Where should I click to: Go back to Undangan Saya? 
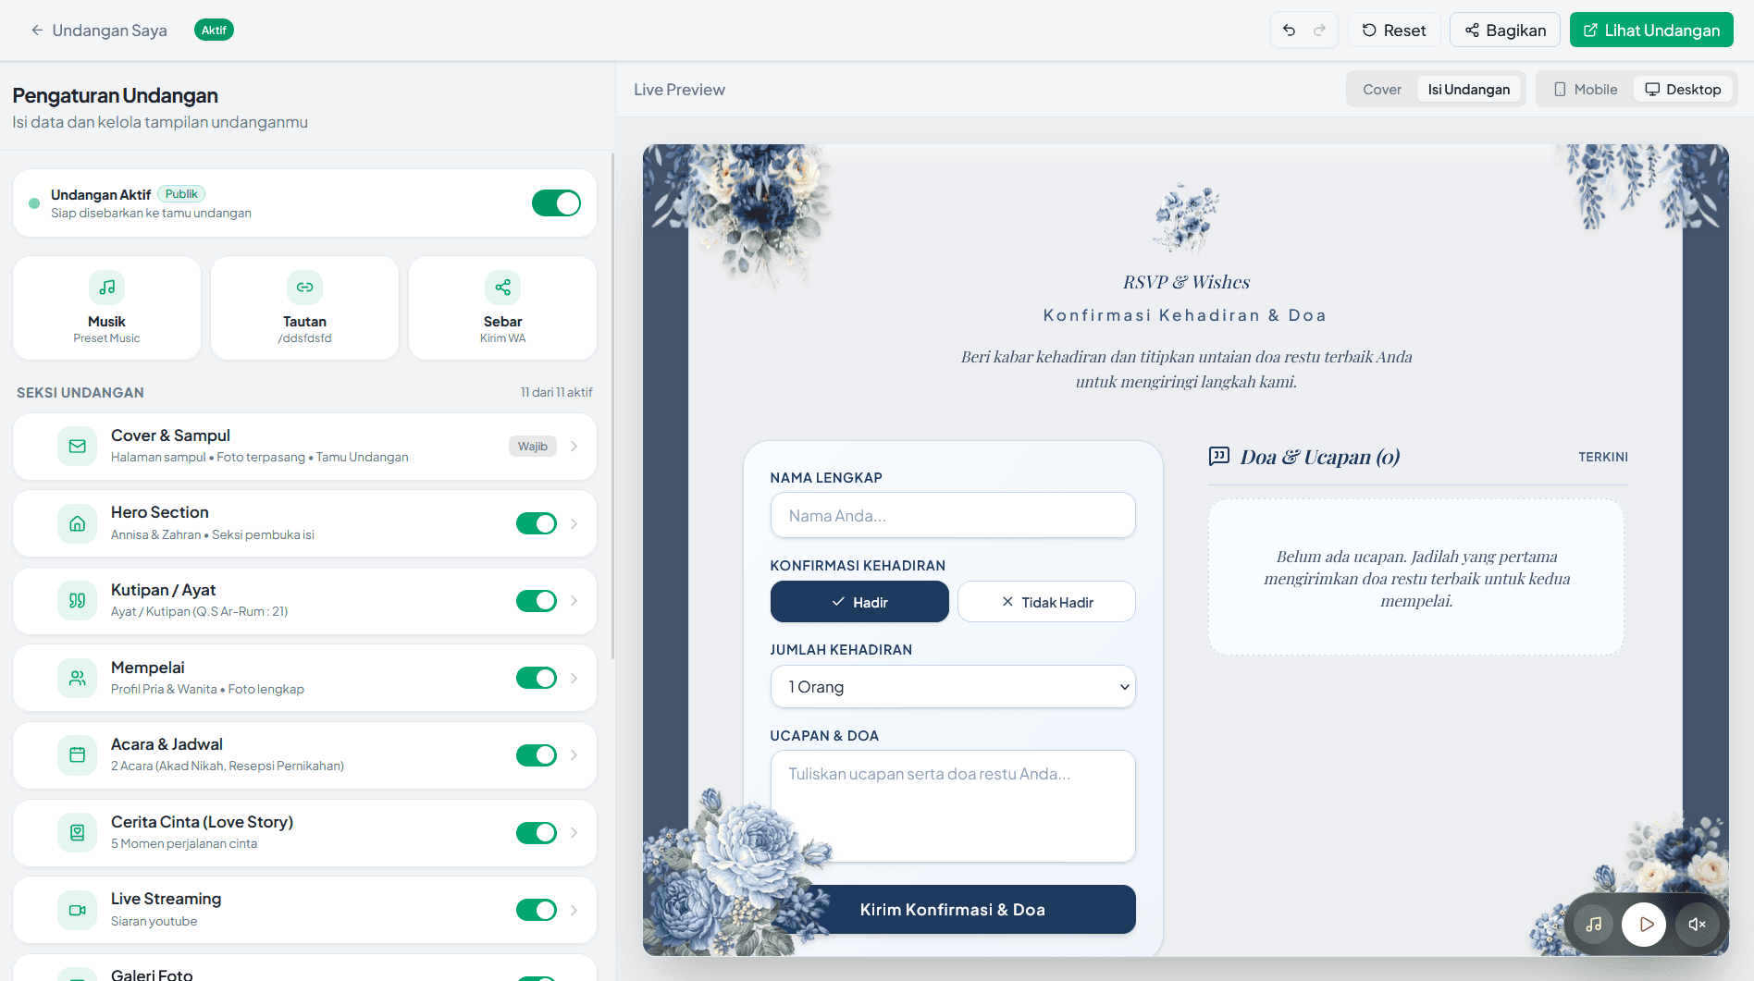(x=98, y=31)
